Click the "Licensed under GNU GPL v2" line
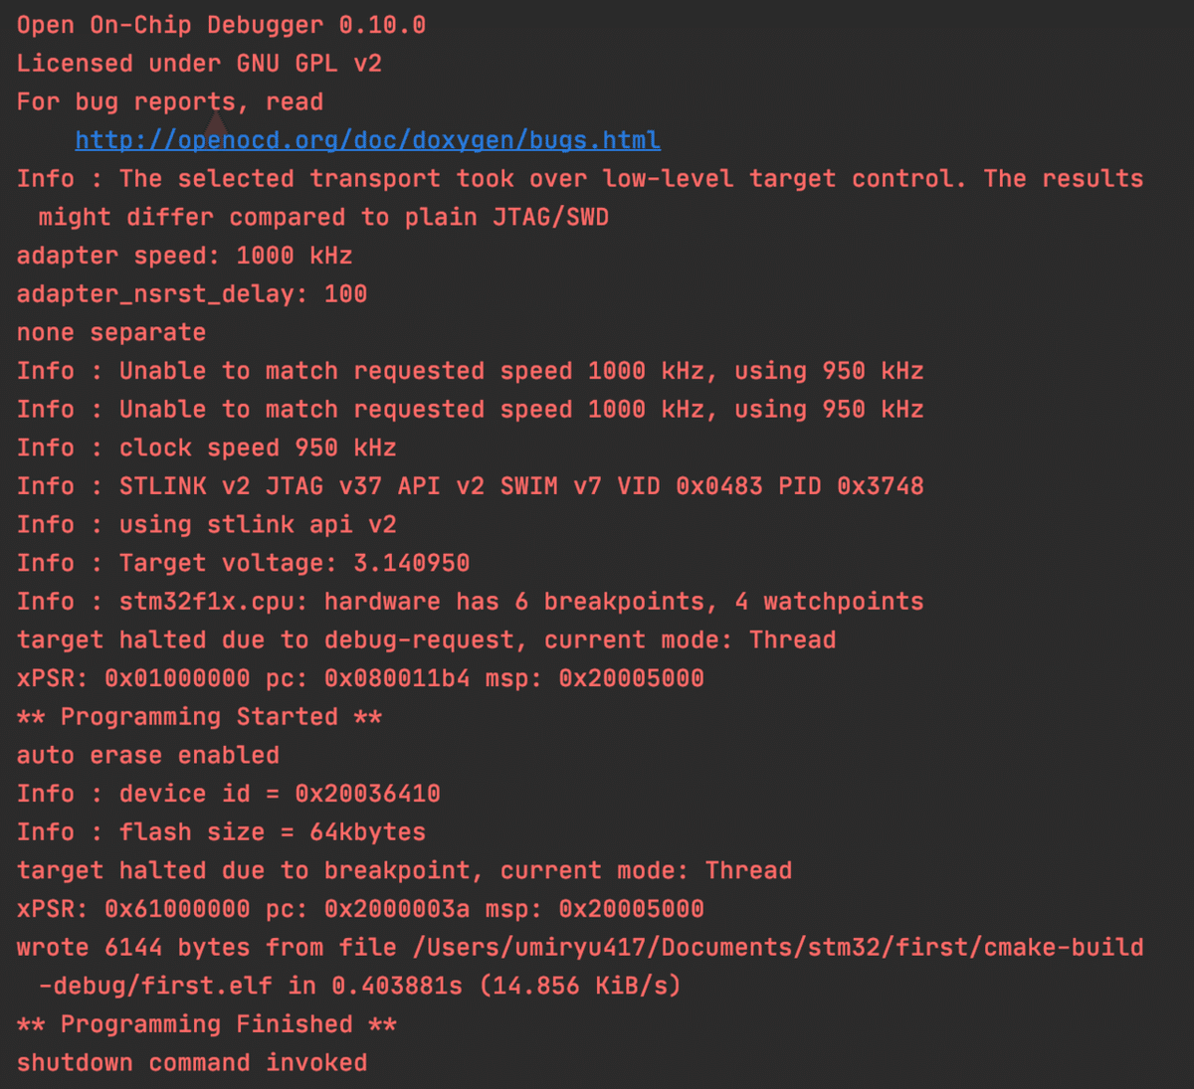 coord(199,64)
